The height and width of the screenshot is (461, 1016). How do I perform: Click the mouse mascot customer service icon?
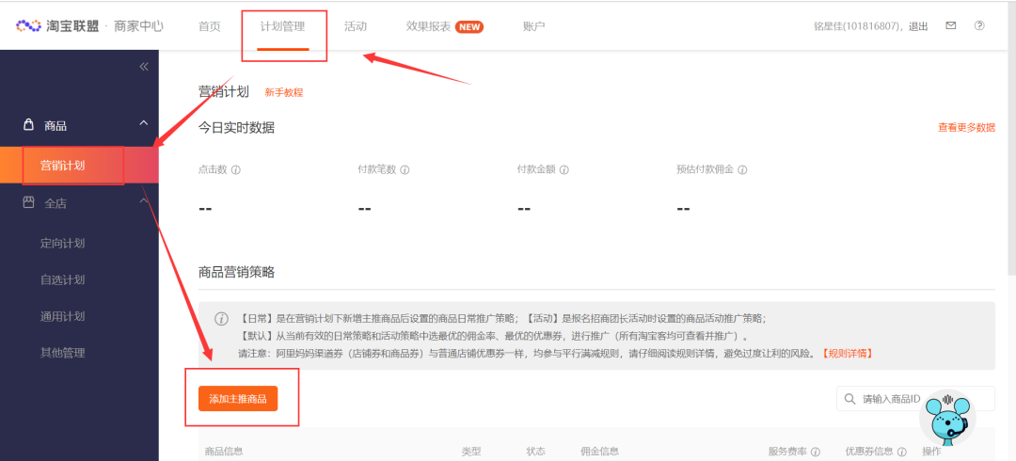948,420
